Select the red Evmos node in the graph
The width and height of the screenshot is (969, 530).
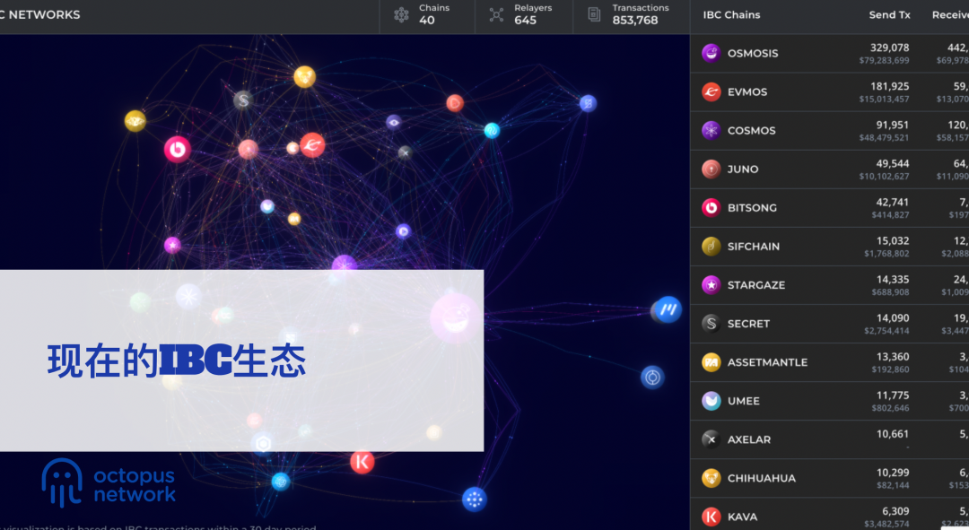point(313,145)
